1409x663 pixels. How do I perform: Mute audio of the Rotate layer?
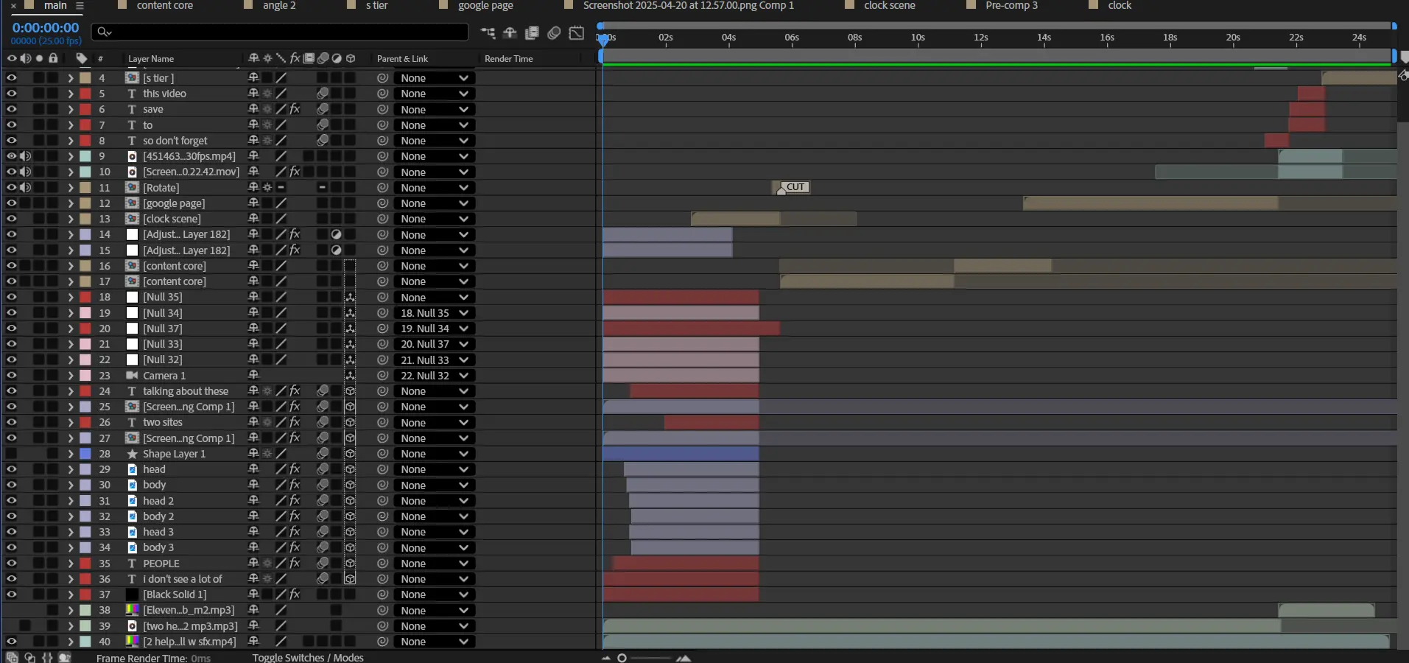pyautogui.click(x=25, y=188)
